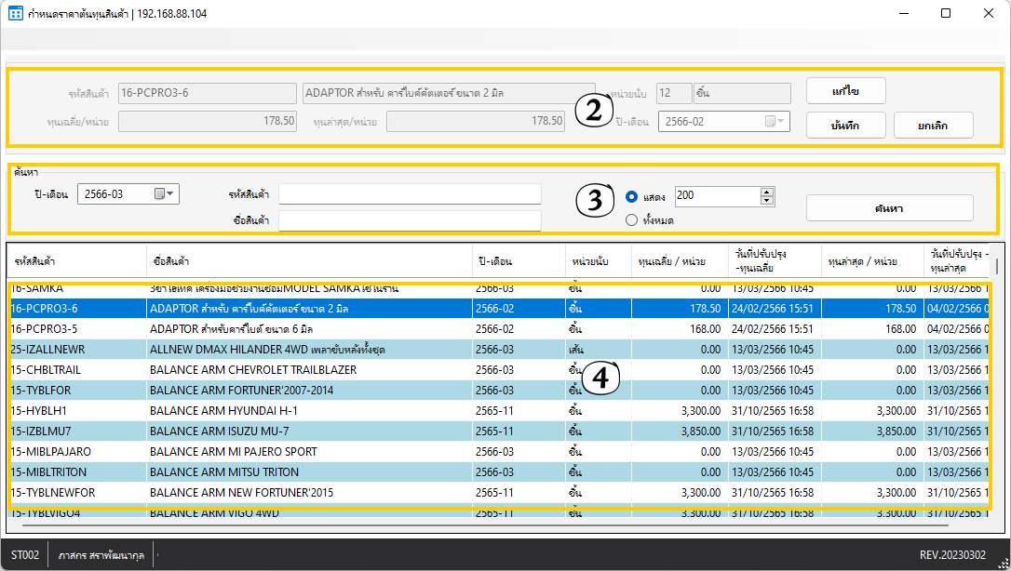Click the 200 display count field
Screen dimensions: 1011x571
pos(717,196)
